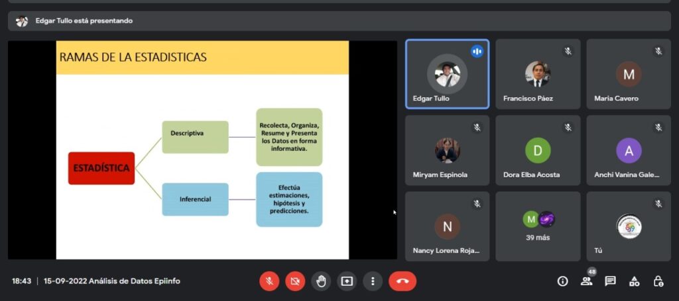Click Dora Elba Acosta's green D avatar
The height and width of the screenshot is (301, 679).
pos(538,150)
